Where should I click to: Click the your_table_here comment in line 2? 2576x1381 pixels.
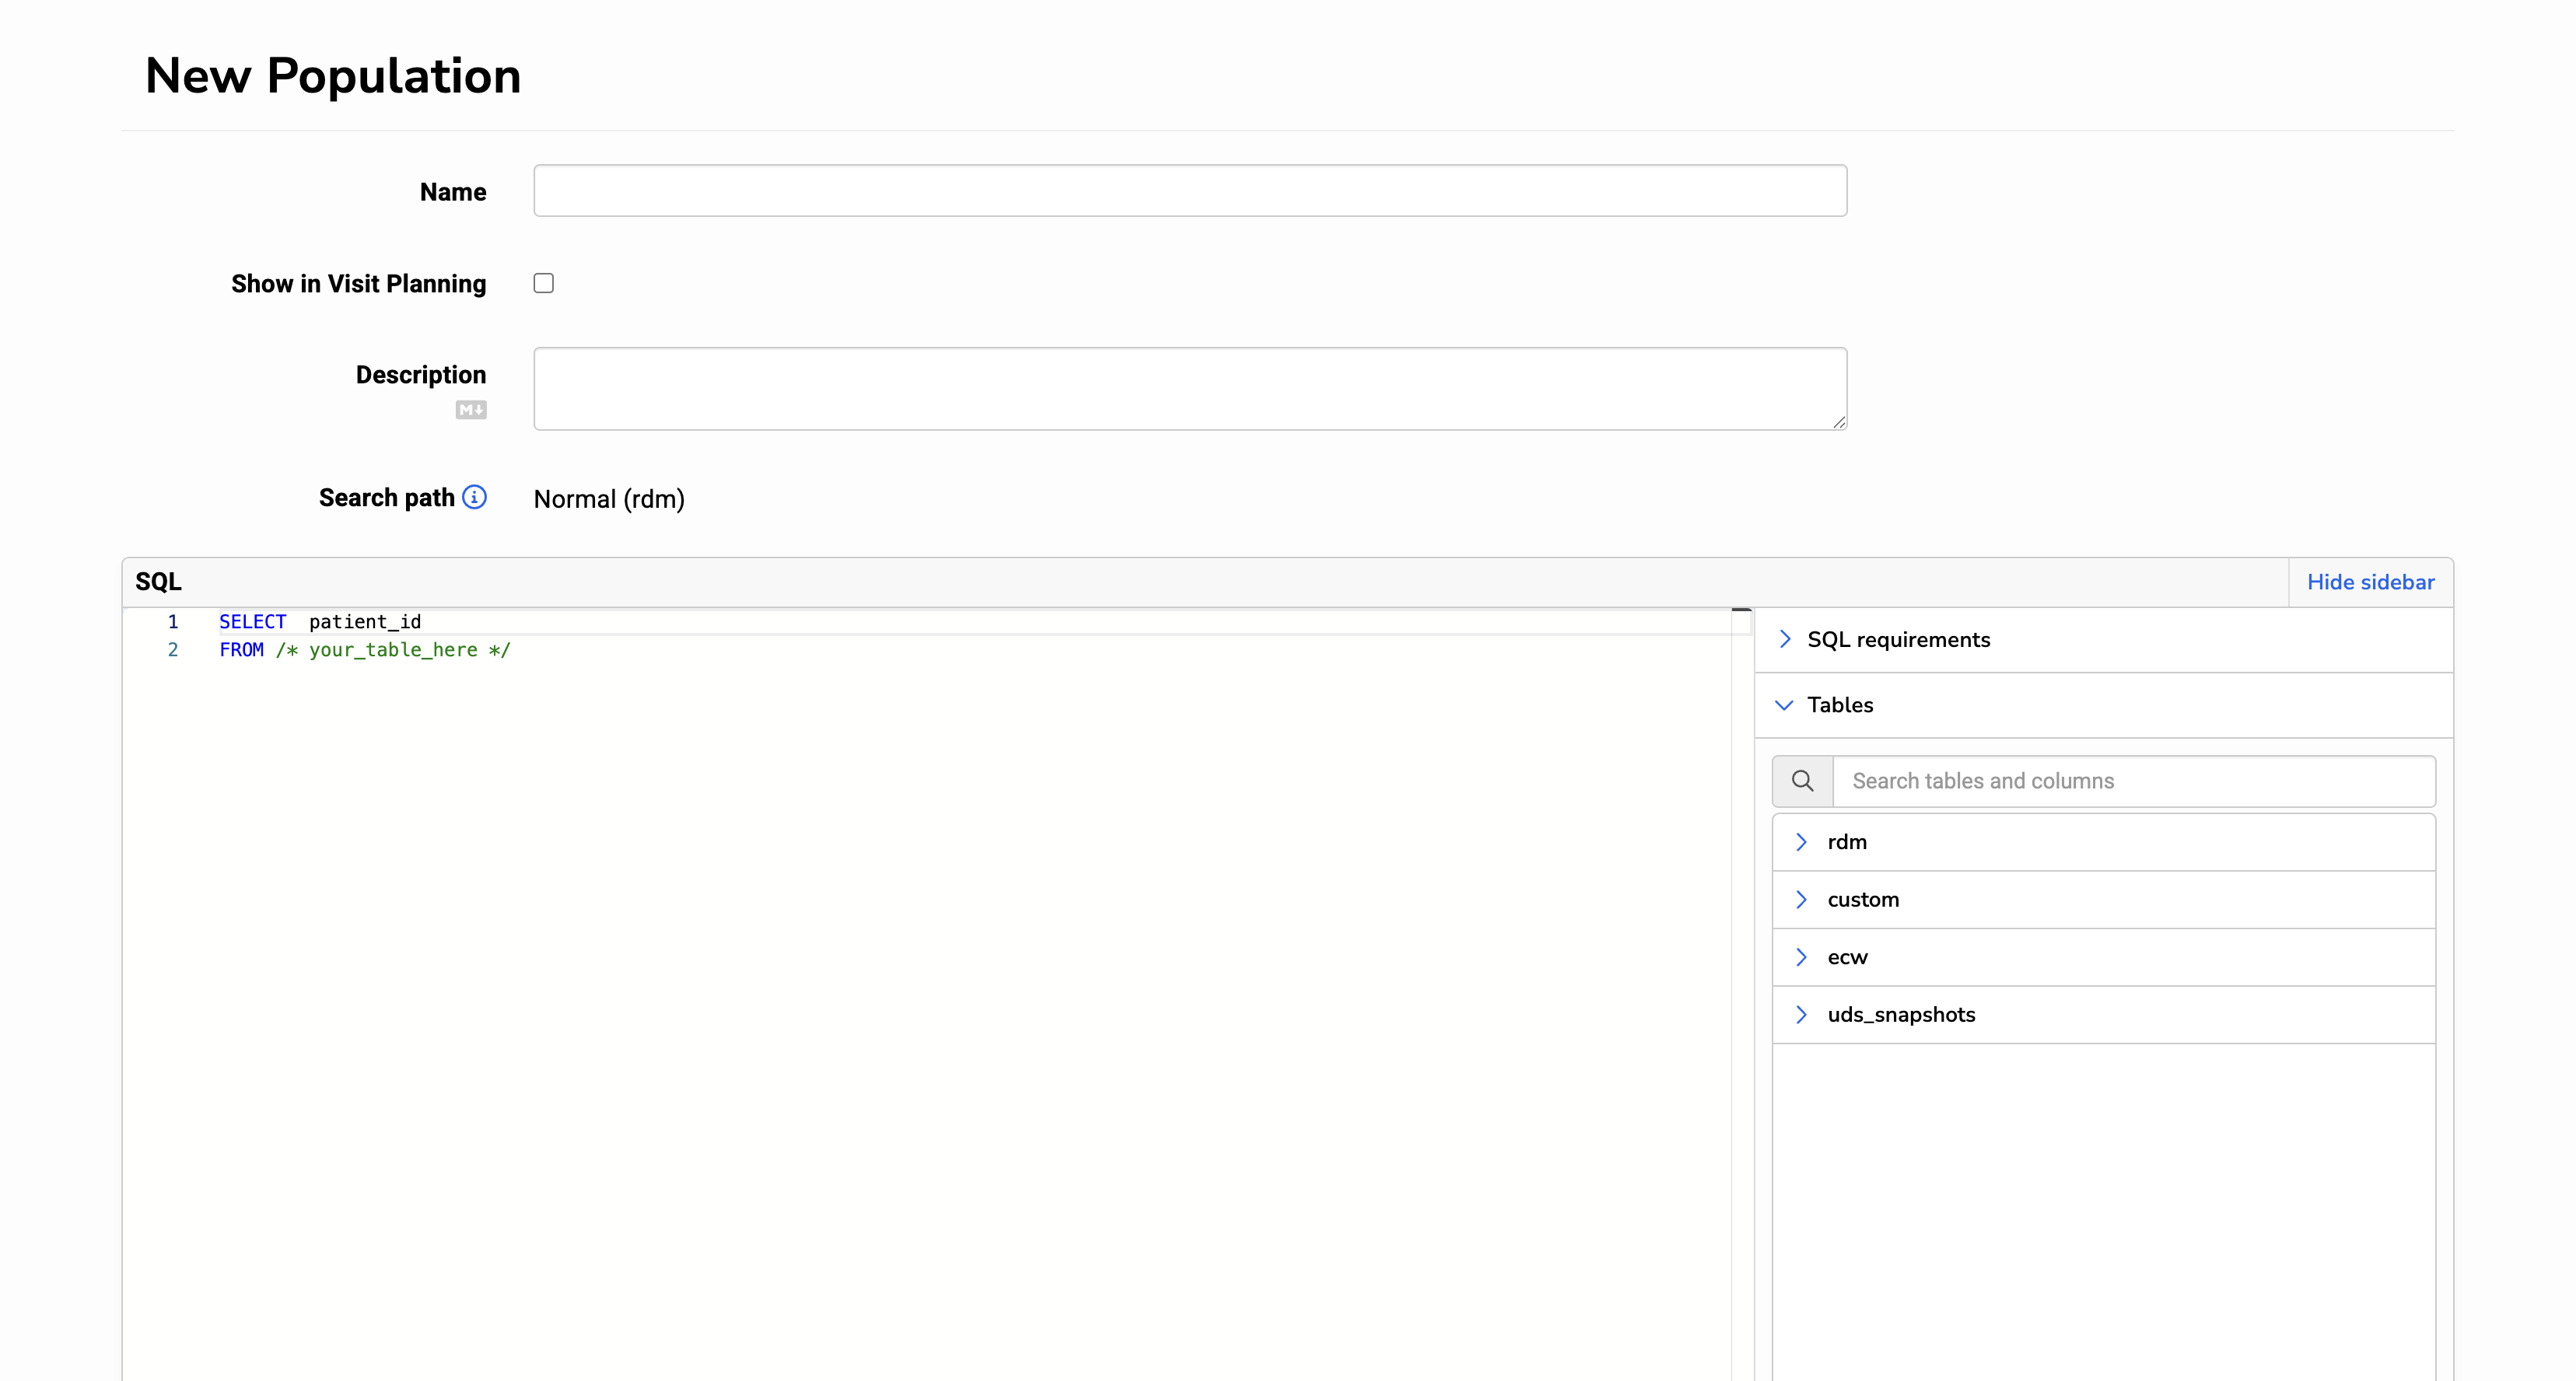pos(393,650)
